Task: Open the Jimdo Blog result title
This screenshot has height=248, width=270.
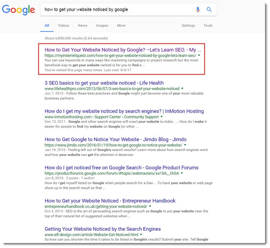Action: pyautogui.click(x=116, y=140)
